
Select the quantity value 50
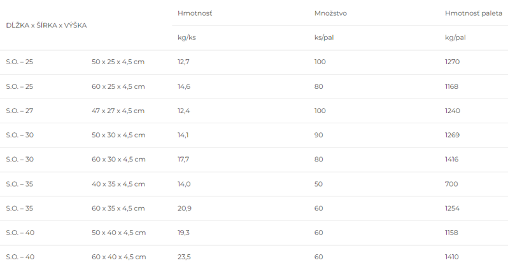tap(319, 184)
